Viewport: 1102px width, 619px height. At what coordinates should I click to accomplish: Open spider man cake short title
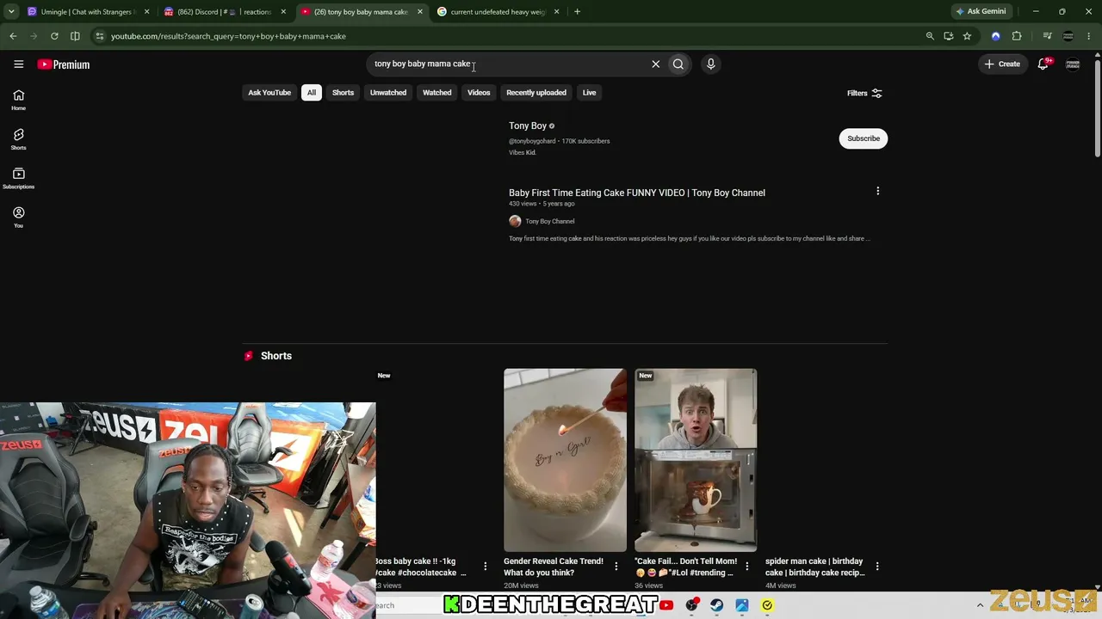click(x=814, y=567)
